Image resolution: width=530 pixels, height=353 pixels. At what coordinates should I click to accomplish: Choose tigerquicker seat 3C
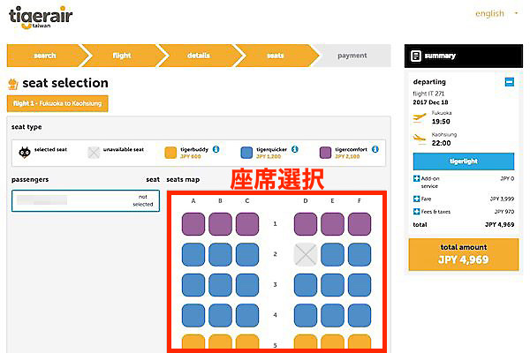click(x=247, y=285)
